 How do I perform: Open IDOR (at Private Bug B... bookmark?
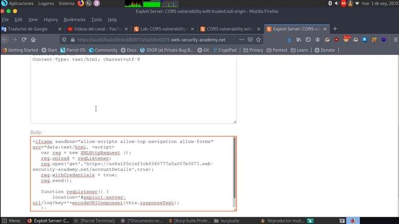[166, 50]
